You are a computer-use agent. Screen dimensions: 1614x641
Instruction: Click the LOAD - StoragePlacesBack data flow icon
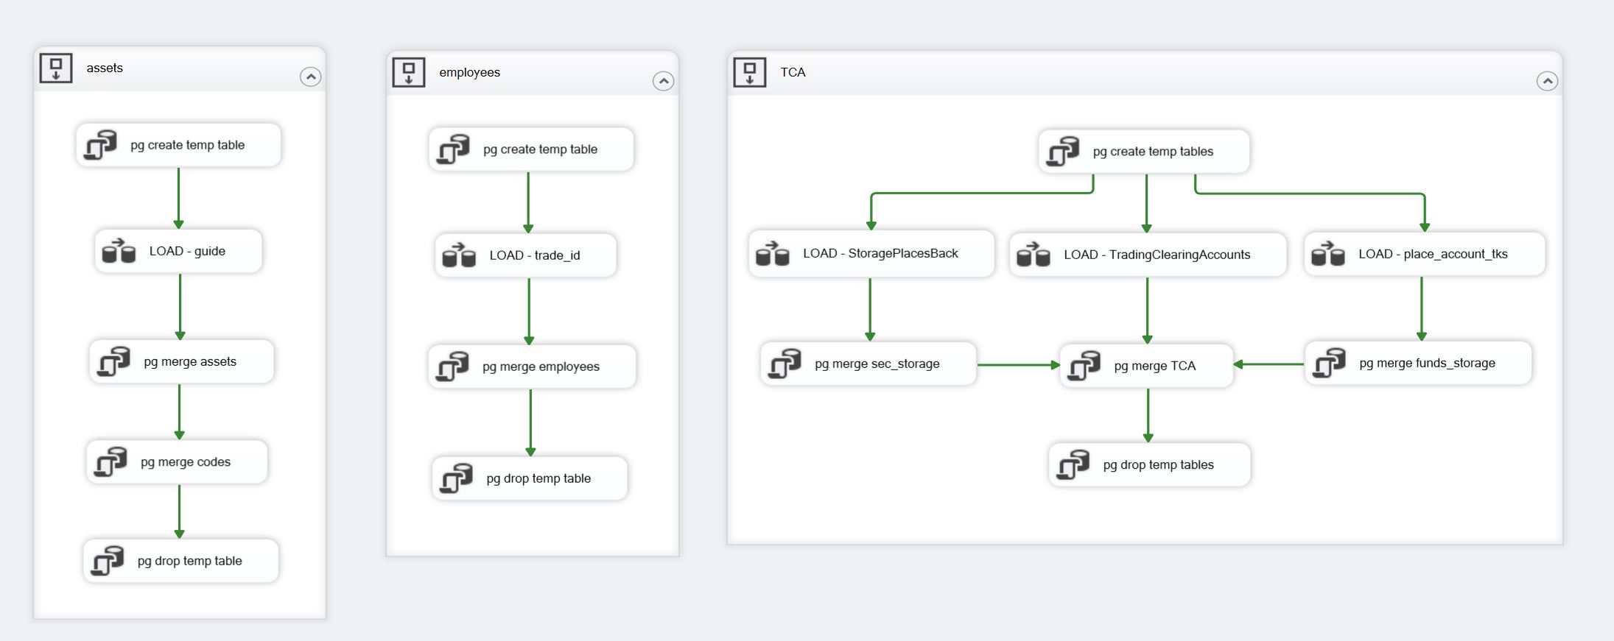coord(773,254)
